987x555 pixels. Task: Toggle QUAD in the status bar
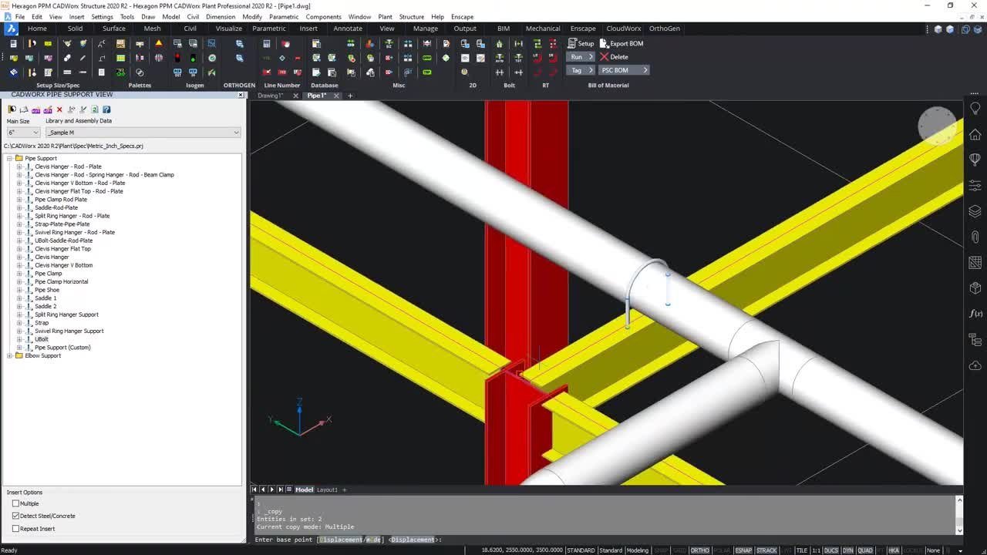point(865,550)
